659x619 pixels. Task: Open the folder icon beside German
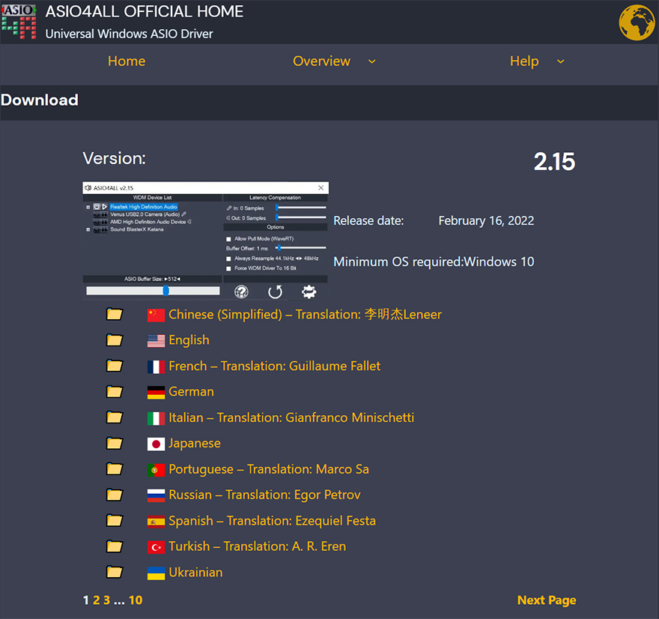click(115, 391)
